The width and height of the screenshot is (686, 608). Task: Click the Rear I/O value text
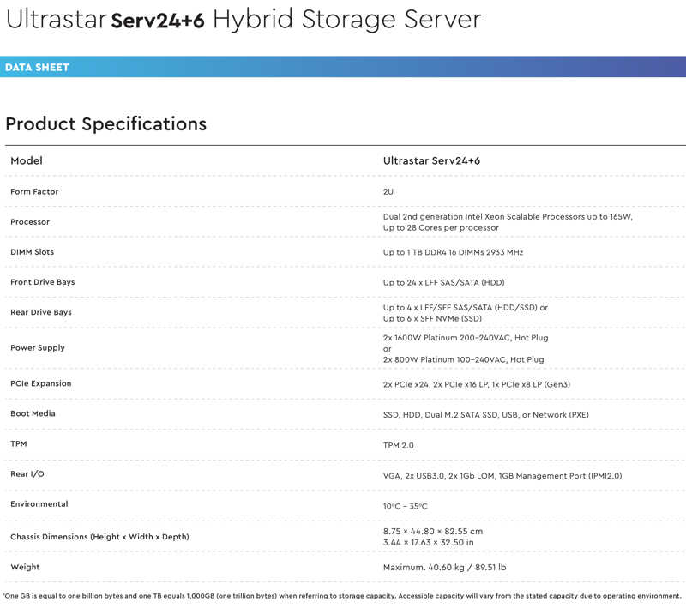tap(502, 475)
